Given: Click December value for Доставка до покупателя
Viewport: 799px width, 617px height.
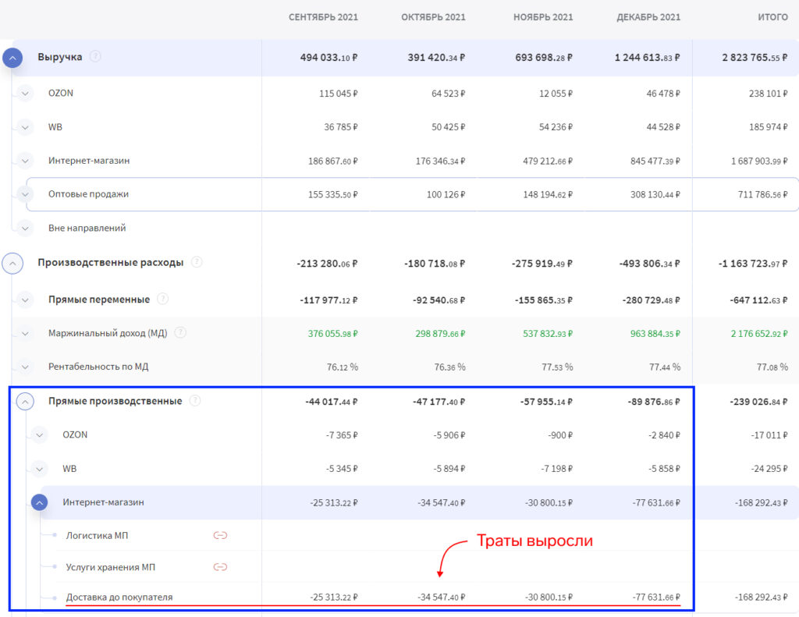Looking at the screenshot, I should pyautogui.click(x=655, y=597).
